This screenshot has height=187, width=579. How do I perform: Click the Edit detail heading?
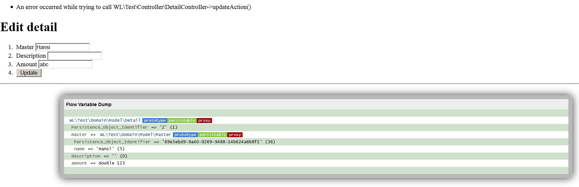[x=29, y=27]
